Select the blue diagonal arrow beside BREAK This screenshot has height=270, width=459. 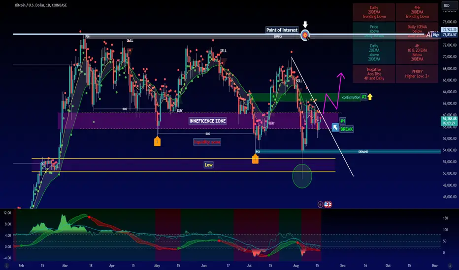point(335,128)
